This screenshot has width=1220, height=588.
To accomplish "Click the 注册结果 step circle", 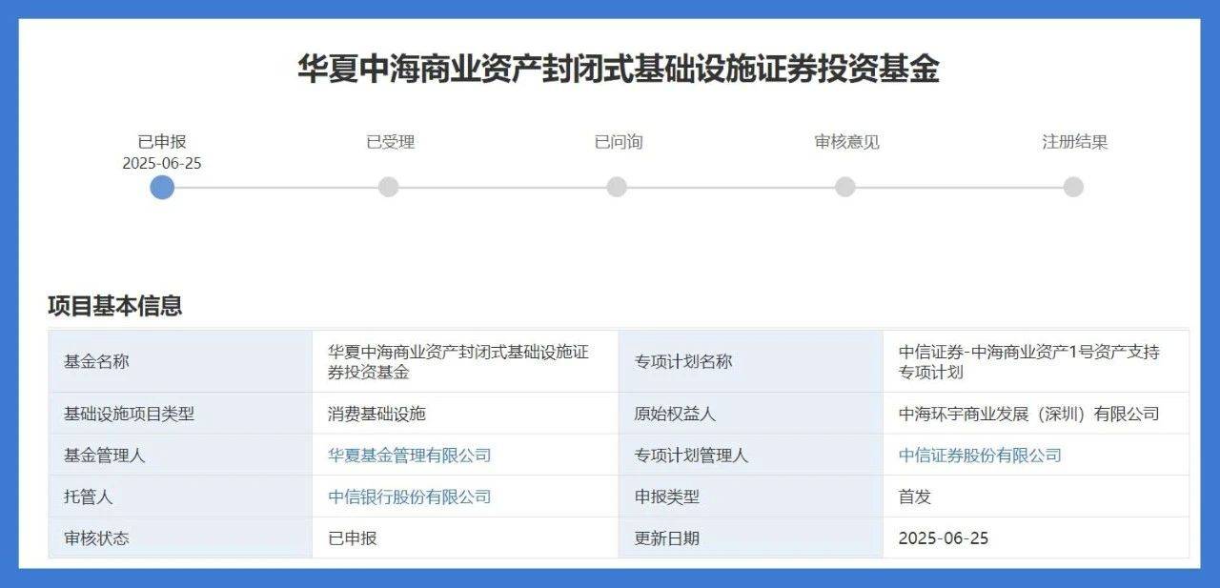I will [1073, 187].
